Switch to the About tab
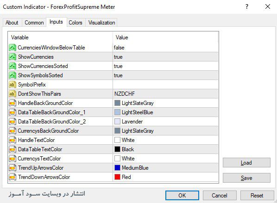The image size is (277, 203). (12, 23)
